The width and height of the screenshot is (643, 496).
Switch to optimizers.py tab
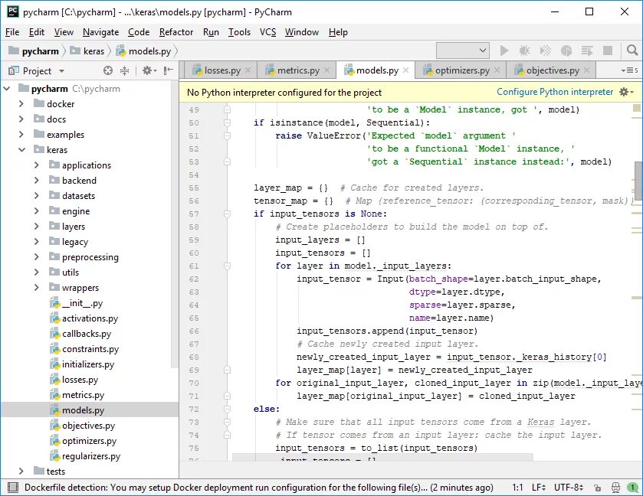[462, 70]
